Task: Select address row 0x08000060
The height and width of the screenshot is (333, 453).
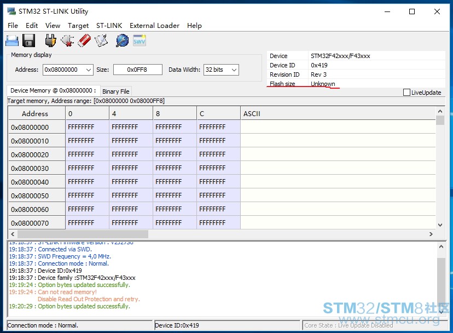Action: coord(37,209)
